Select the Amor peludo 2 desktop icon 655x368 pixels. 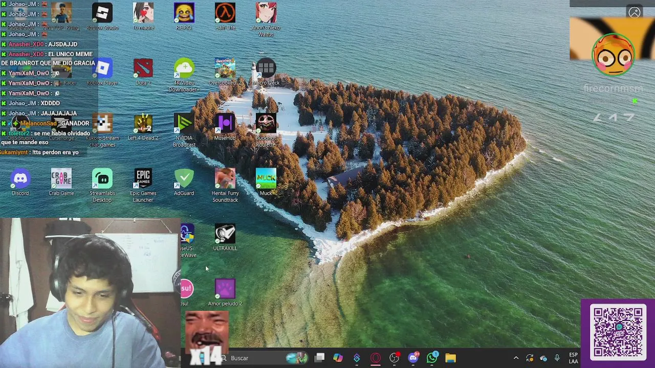(x=225, y=292)
